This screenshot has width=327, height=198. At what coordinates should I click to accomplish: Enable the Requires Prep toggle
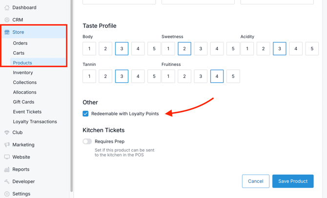coord(87,141)
